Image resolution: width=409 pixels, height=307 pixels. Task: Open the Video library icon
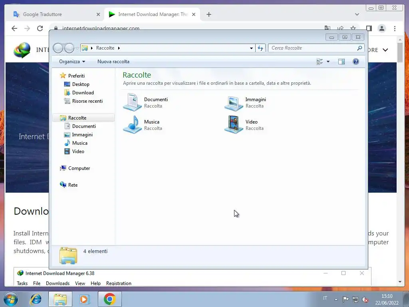234,125
